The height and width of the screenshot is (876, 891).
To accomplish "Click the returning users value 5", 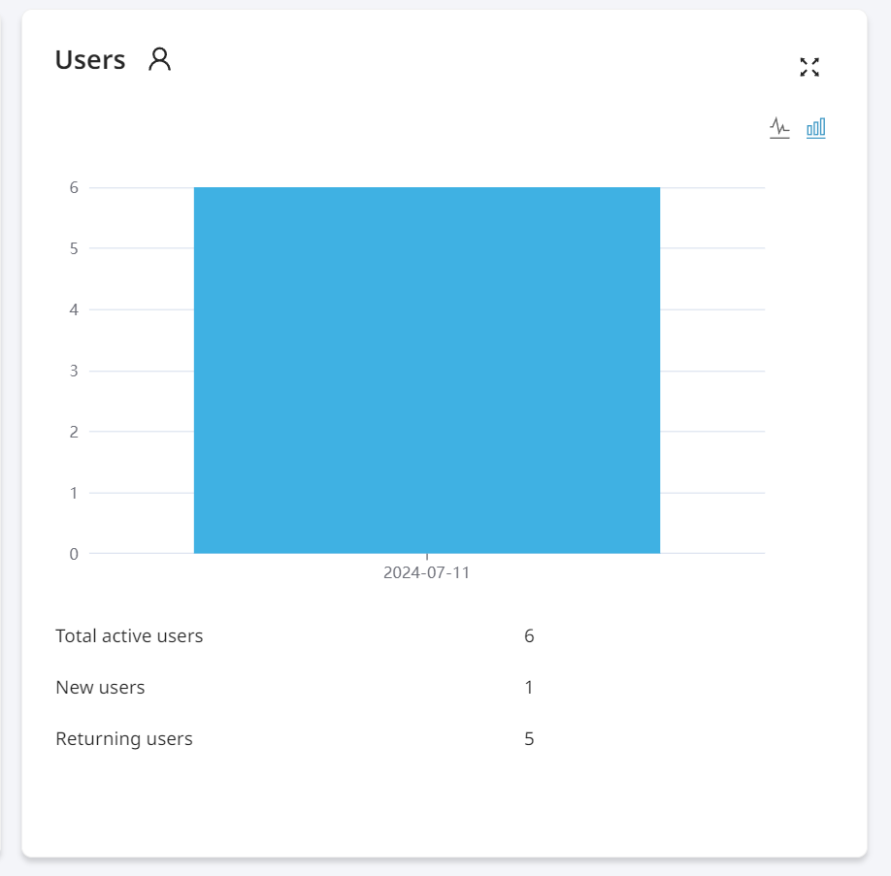I will [x=529, y=738].
